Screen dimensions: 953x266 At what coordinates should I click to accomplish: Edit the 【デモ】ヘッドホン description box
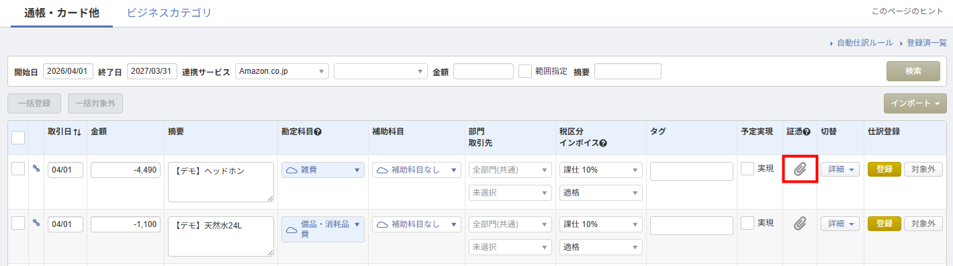pyautogui.click(x=221, y=182)
